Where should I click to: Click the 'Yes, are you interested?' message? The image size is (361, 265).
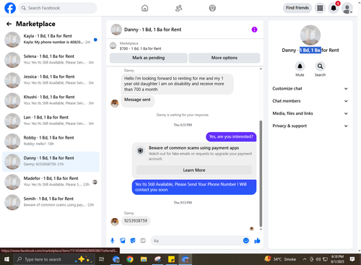231,136
